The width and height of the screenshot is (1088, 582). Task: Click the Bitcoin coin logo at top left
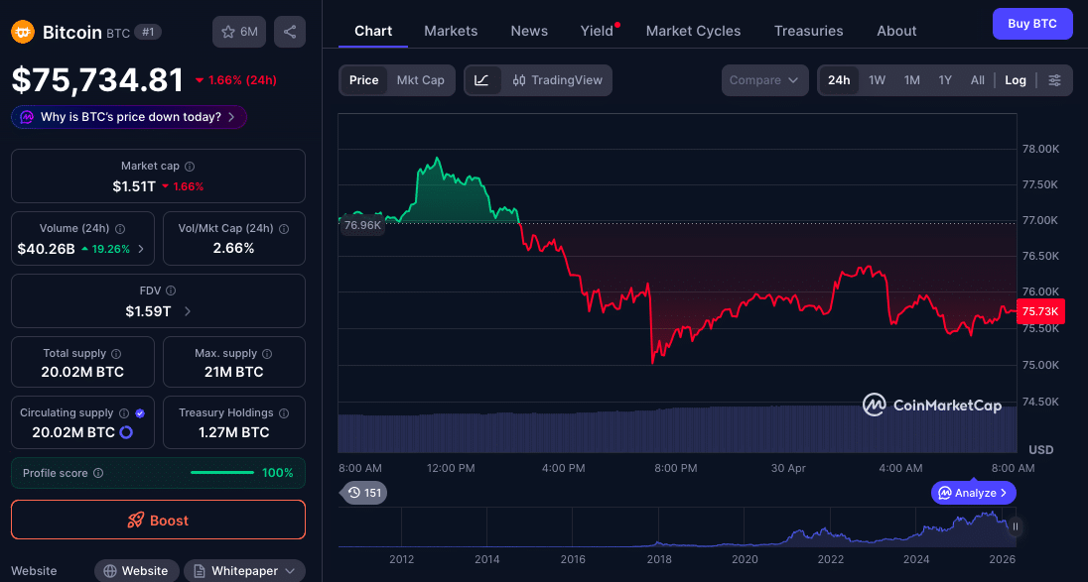click(x=22, y=31)
